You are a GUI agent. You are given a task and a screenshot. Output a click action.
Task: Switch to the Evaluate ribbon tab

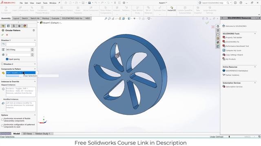point(55,18)
